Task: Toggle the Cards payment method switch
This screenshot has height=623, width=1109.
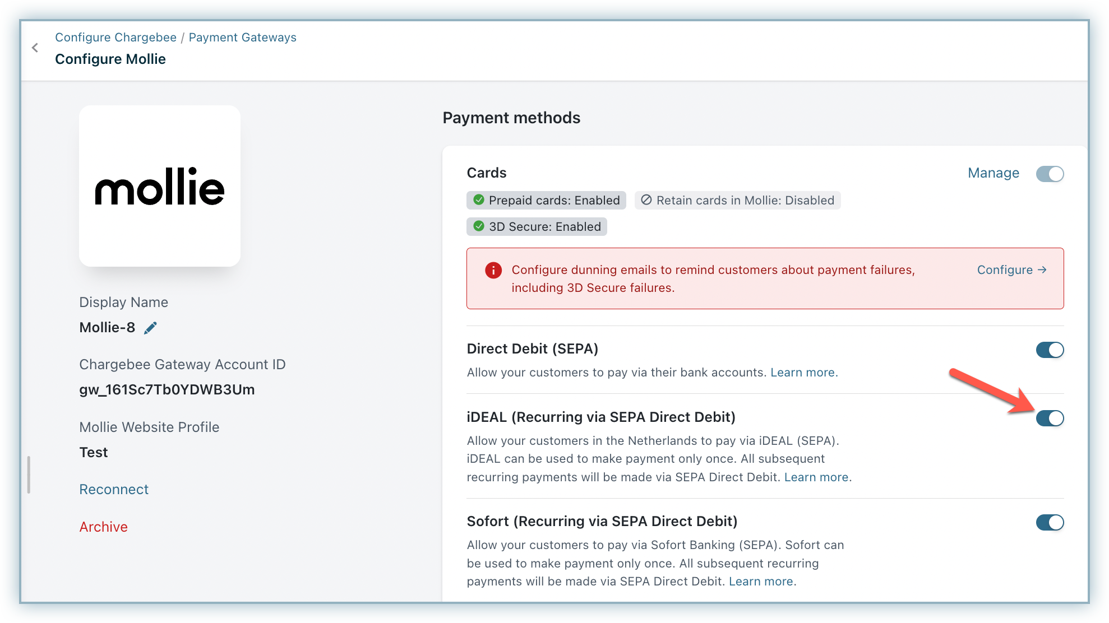Action: (x=1050, y=174)
